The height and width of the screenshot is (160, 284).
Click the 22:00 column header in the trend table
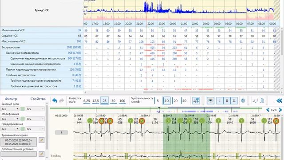150,24
